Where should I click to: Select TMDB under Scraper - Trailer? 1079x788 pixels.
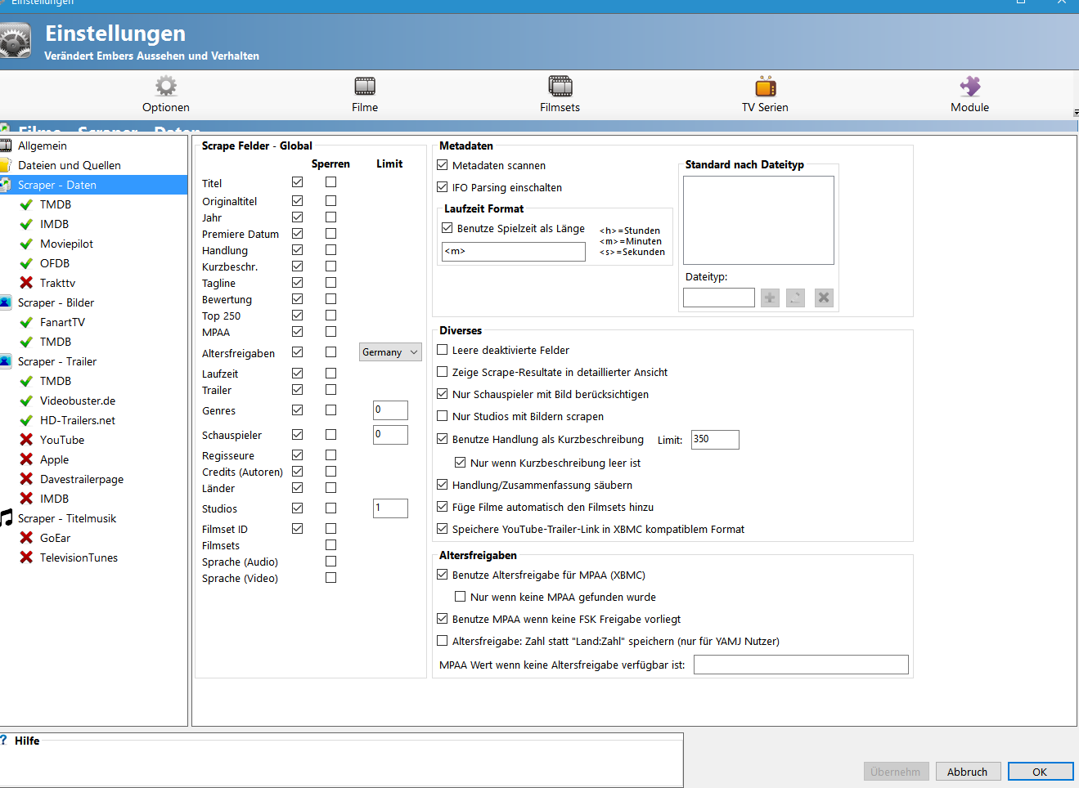[x=56, y=381]
